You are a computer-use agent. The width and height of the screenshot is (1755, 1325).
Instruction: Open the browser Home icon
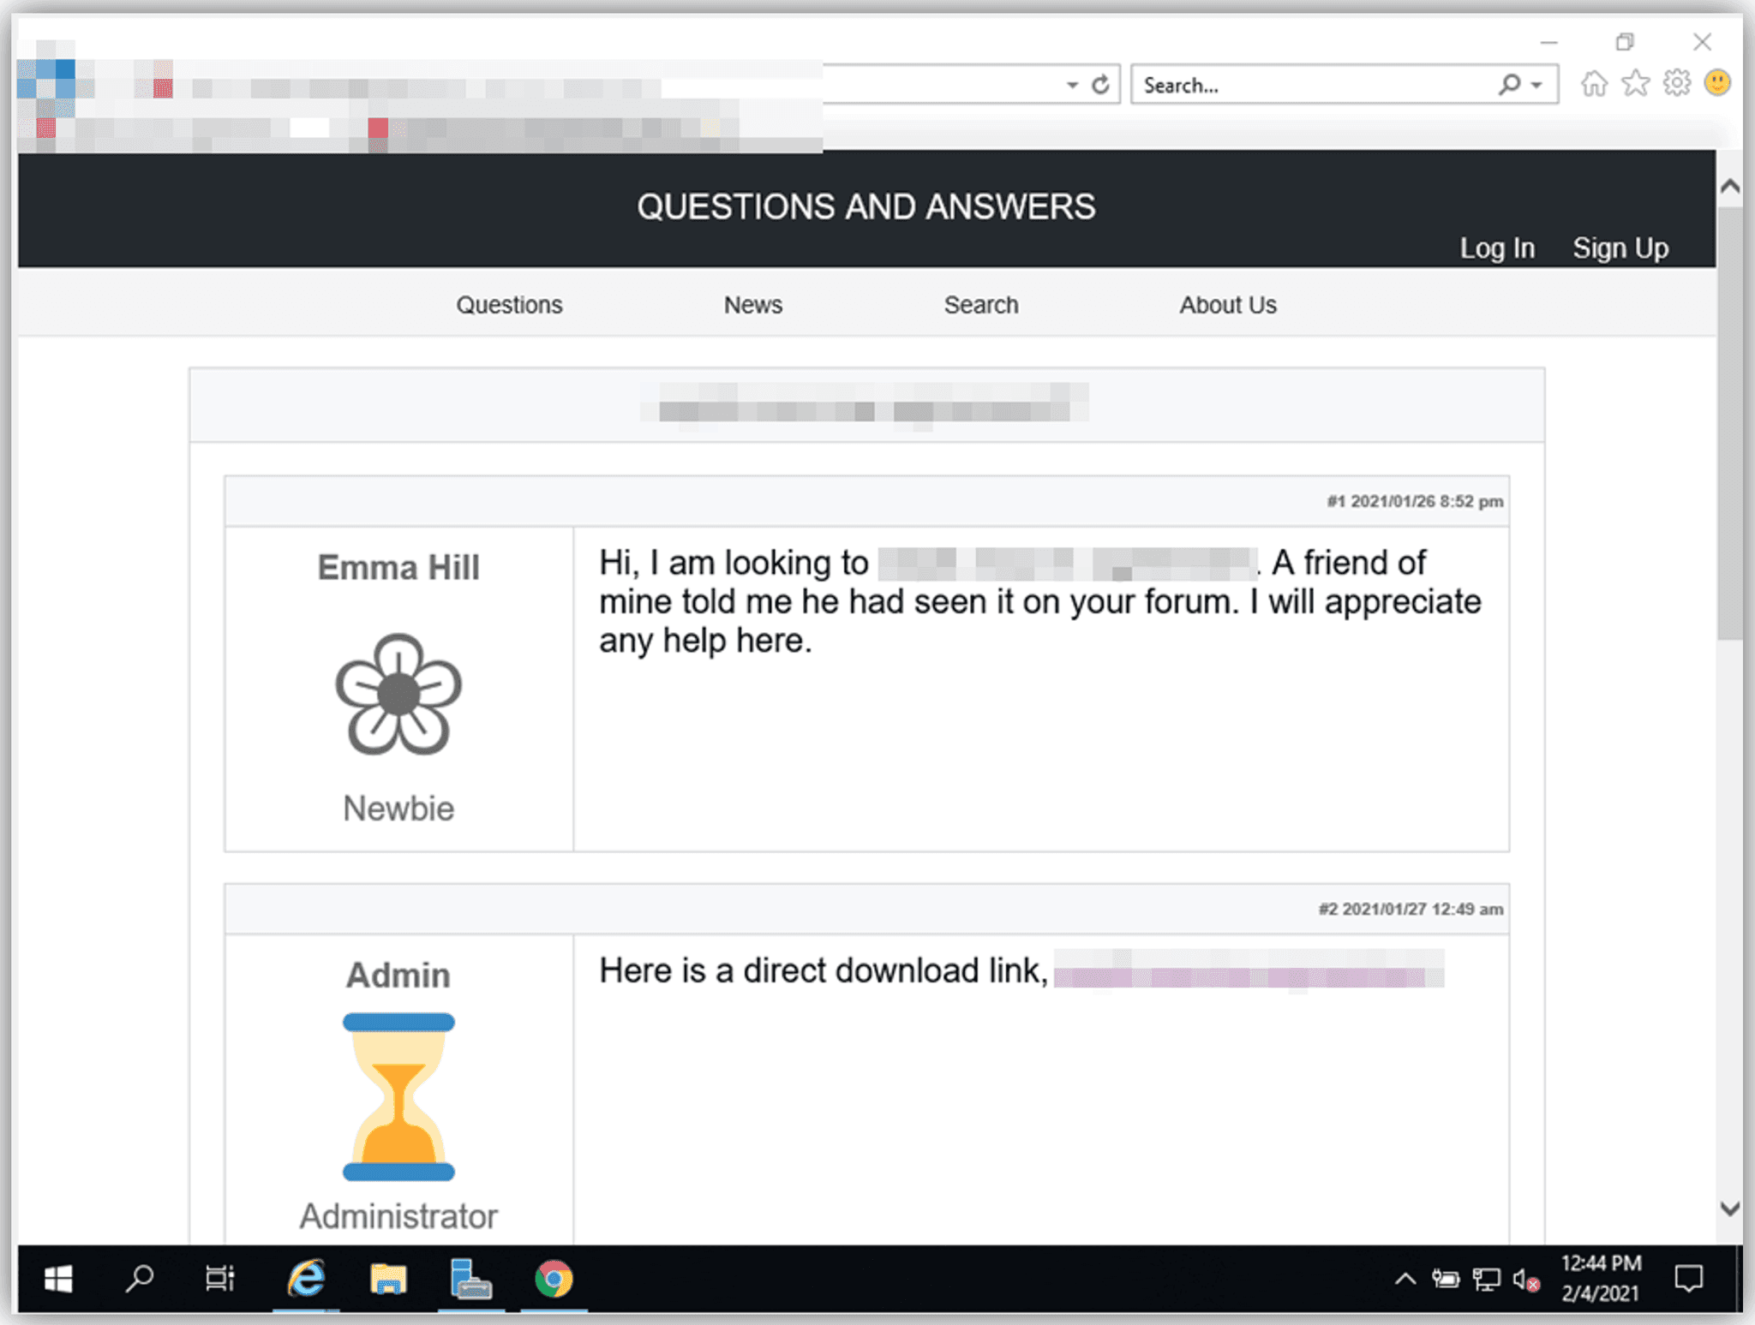(1594, 84)
